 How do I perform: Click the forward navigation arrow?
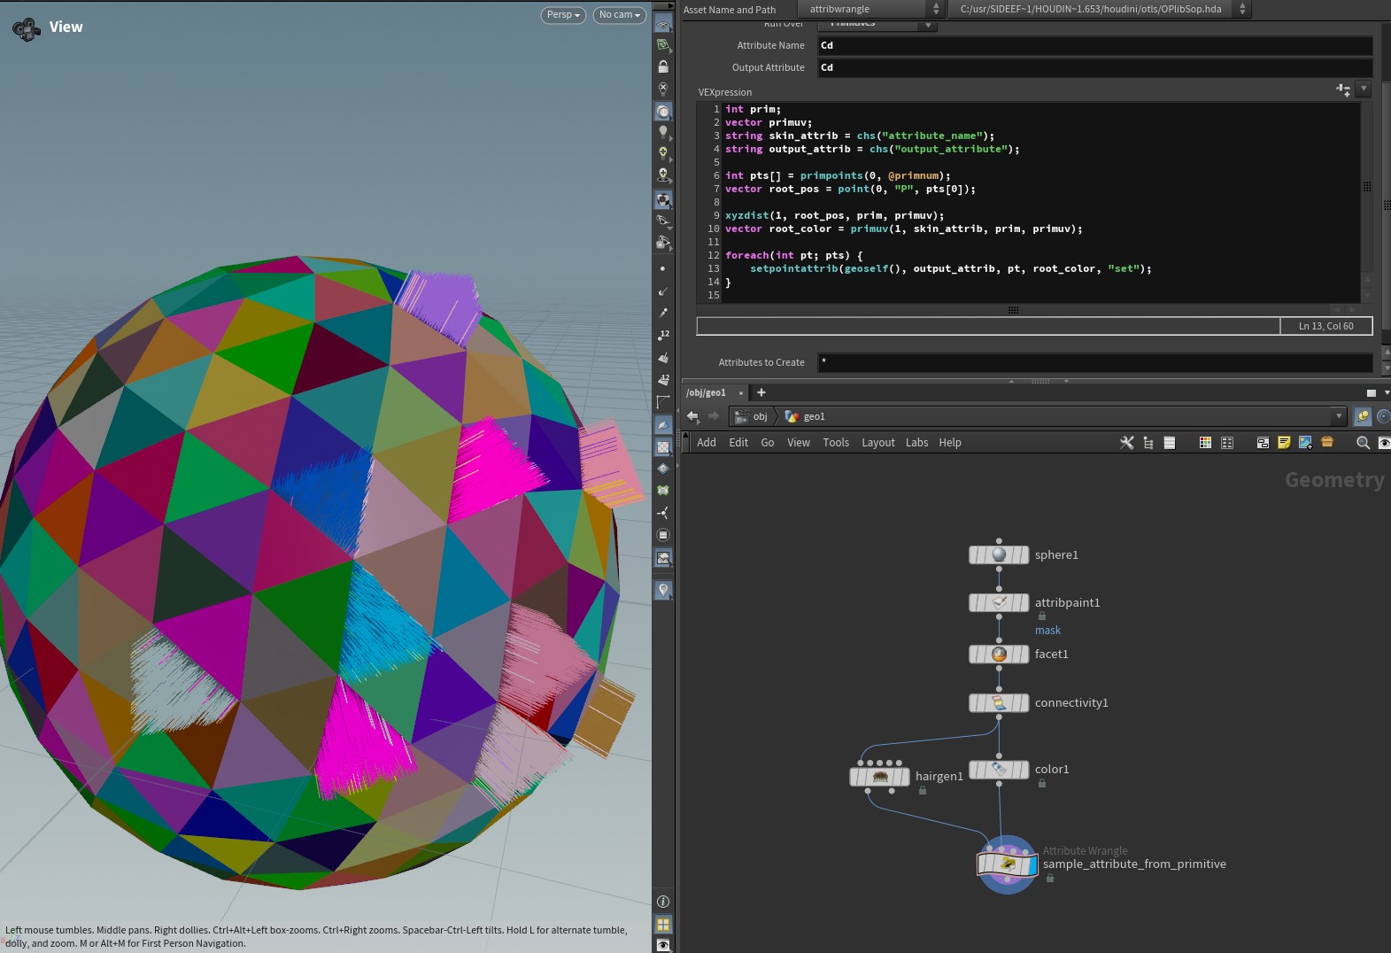coord(714,415)
